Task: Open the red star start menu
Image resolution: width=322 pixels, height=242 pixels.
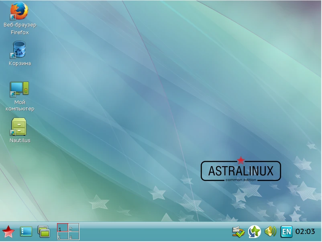Action: [8, 232]
